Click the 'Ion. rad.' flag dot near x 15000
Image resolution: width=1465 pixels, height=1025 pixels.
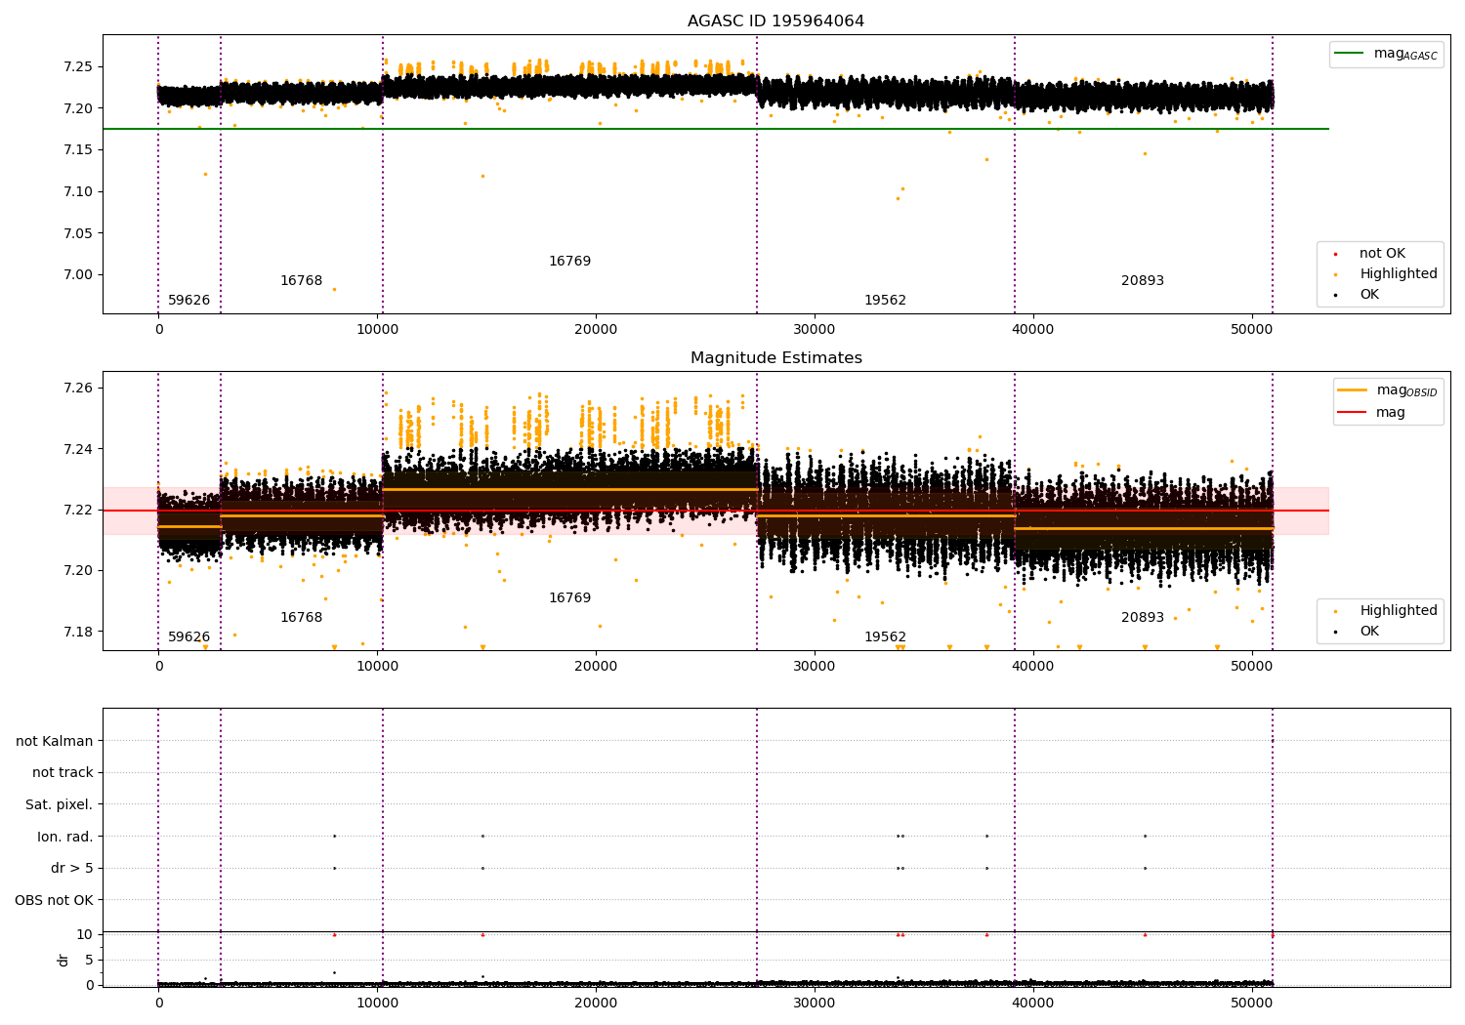(482, 837)
